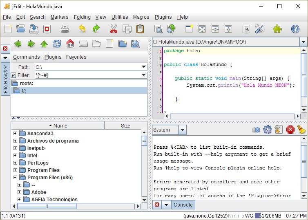
Task: Click the Commands browser menu
Action: [26, 57]
